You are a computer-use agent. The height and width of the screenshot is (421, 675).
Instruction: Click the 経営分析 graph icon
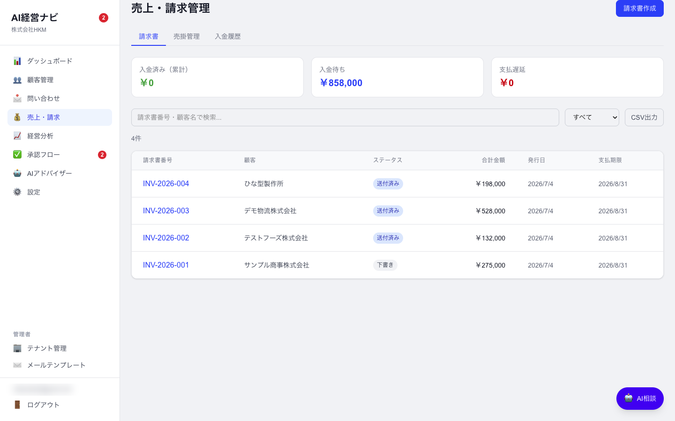(x=17, y=136)
